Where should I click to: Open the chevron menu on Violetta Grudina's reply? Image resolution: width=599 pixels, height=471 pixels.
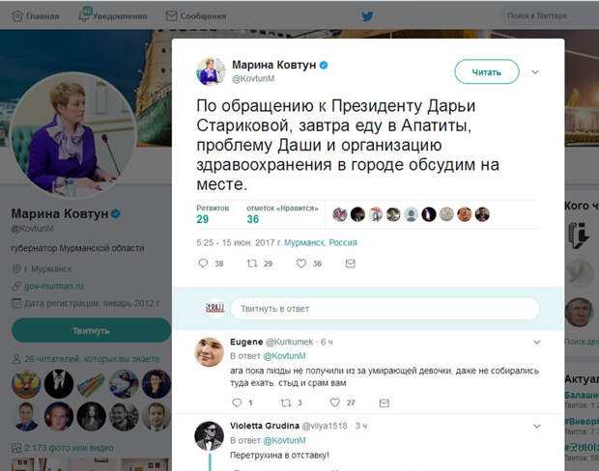pyautogui.click(x=537, y=426)
